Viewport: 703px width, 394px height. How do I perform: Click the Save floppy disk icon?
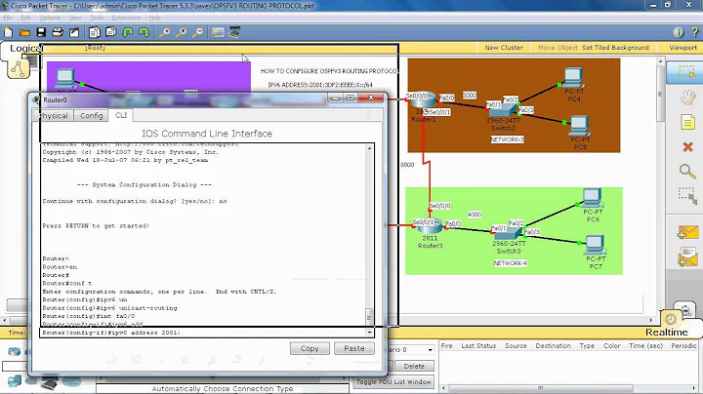(x=41, y=32)
